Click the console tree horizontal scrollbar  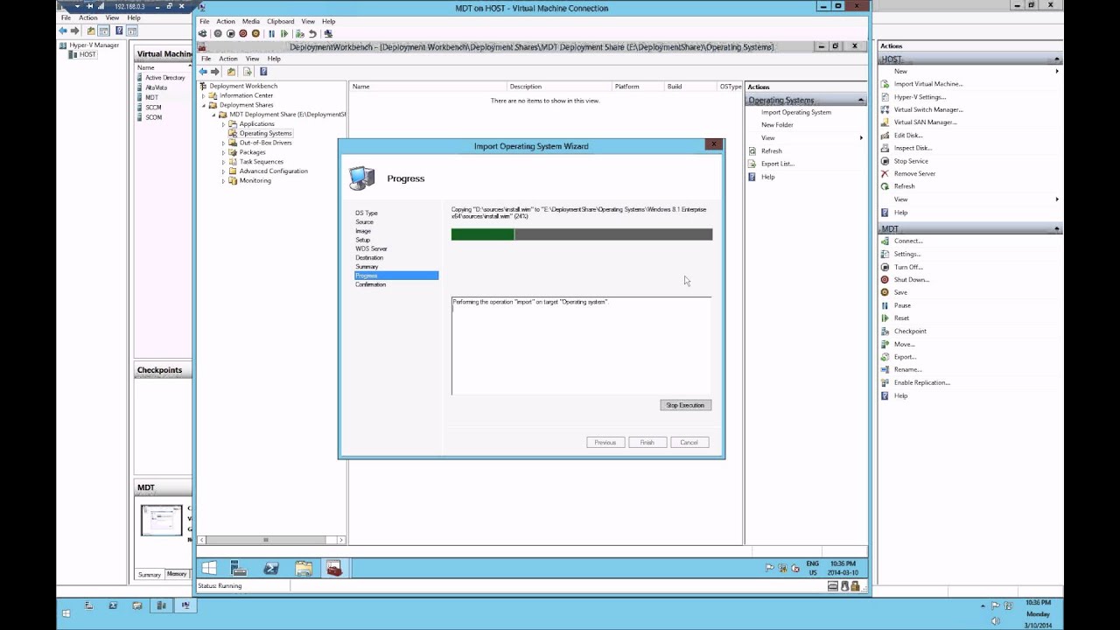pos(270,540)
